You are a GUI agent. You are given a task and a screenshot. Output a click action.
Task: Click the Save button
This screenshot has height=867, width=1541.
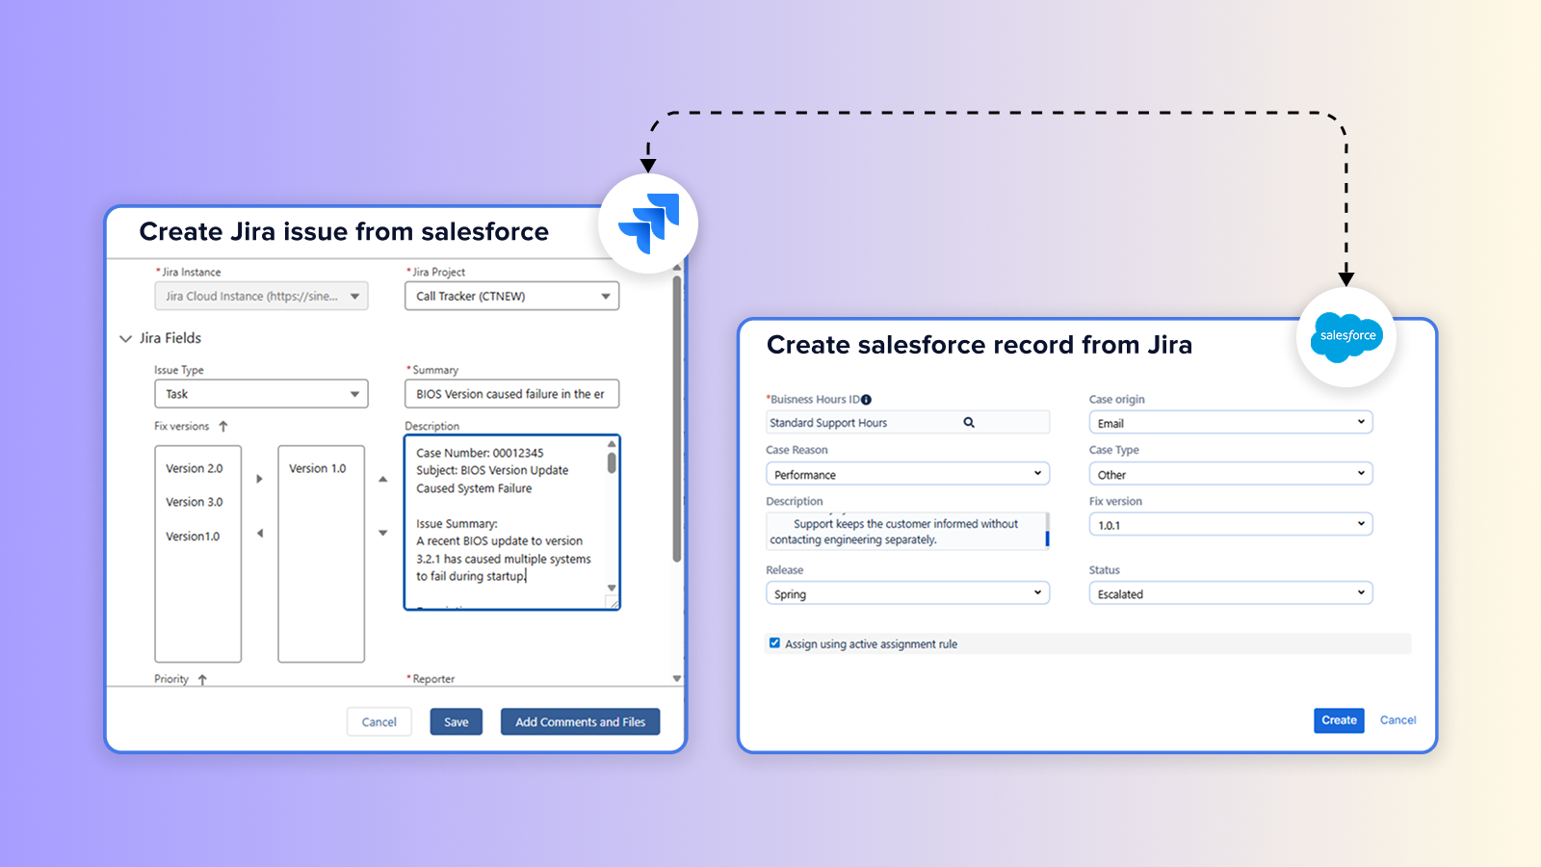(x=457, y=722)
